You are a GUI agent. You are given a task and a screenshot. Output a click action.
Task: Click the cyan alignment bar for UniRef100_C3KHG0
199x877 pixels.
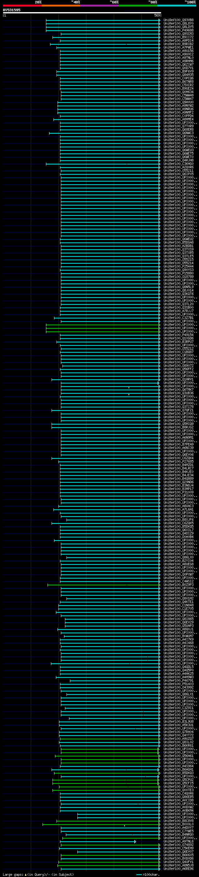[x=103, y=164]
